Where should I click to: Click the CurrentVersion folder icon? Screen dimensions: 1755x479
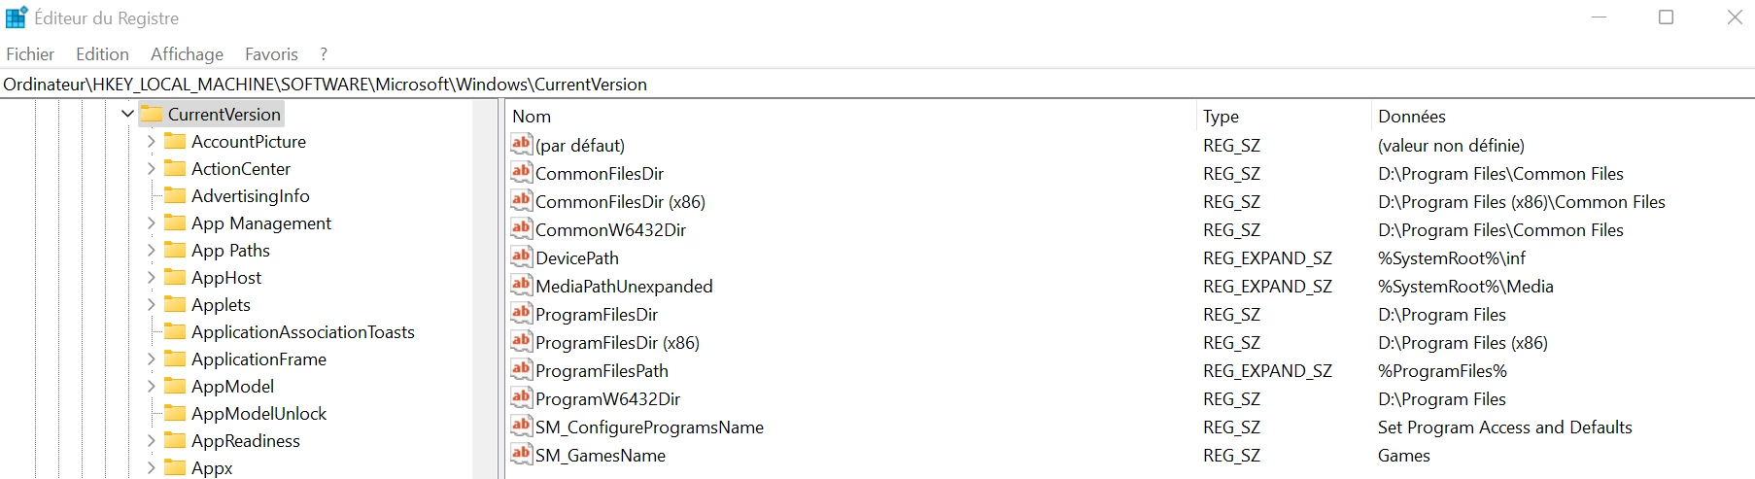click(x=152, y=114)
